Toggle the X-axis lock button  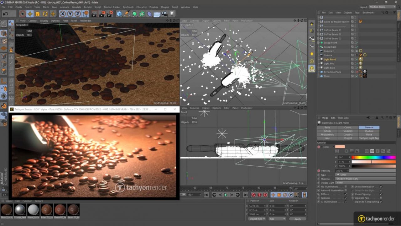[x=62, y=14]
